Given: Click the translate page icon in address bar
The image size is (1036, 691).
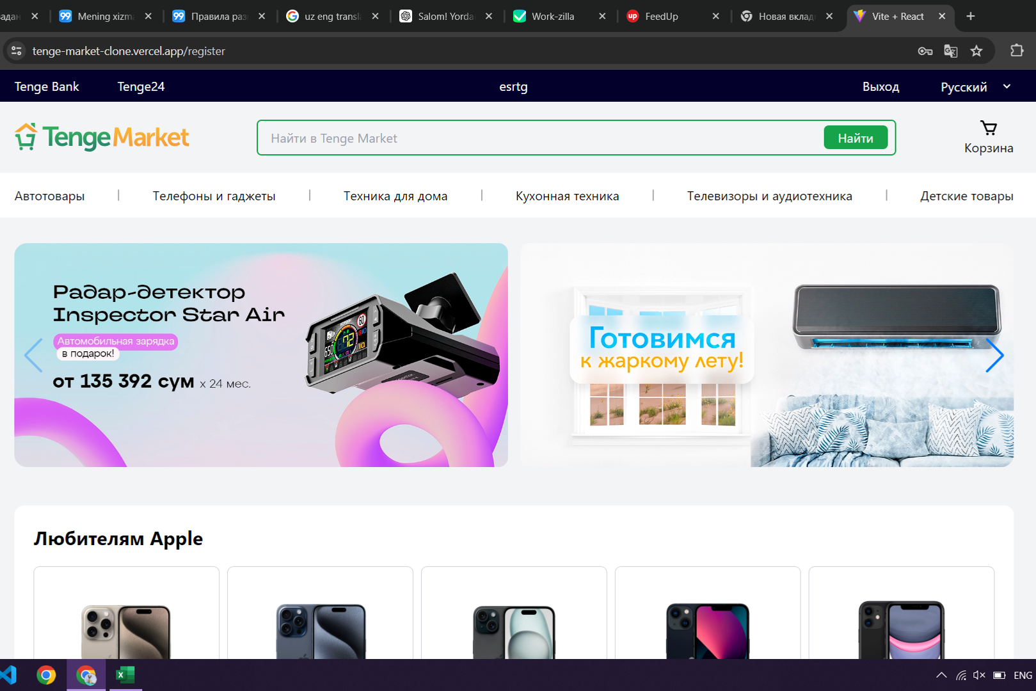Looking at the screenshot, I should pyautogui.click(x=951, y=51).
